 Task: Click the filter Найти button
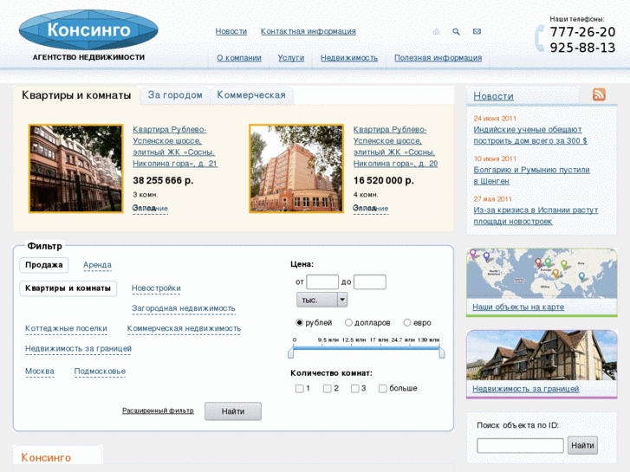point(233,411)
